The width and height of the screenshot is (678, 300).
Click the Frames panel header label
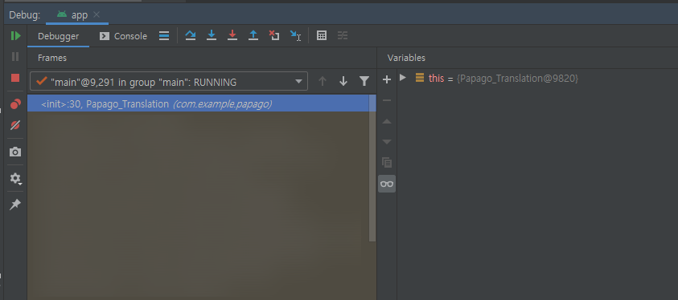point(52,58)
